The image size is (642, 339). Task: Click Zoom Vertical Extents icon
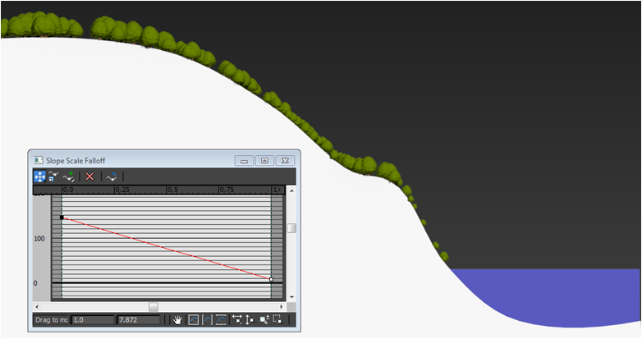point(221,319)
